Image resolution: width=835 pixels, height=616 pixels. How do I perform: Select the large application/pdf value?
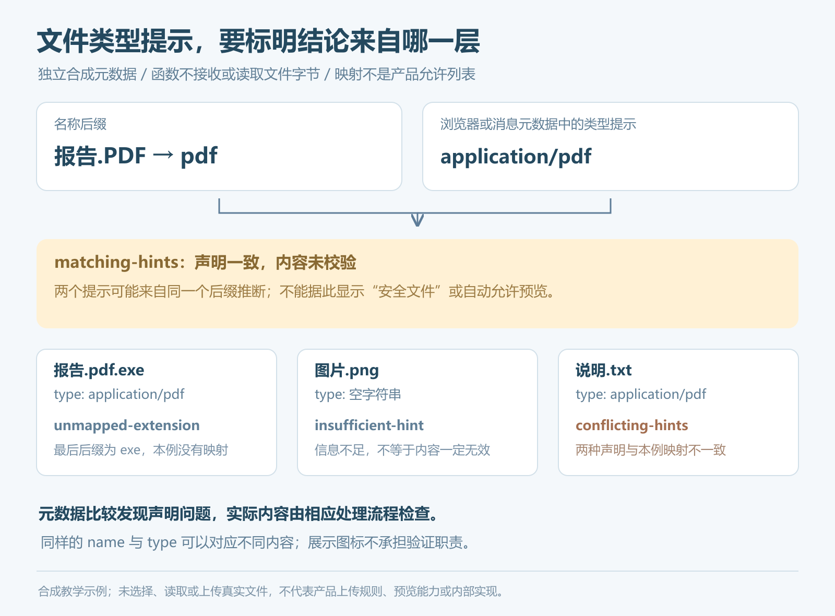(516, 157)
